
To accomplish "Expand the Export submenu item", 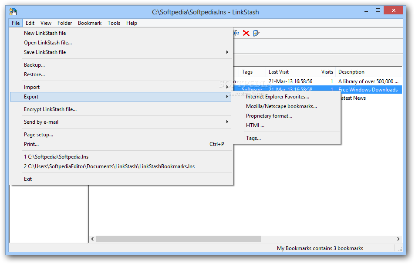I will 121,97.
